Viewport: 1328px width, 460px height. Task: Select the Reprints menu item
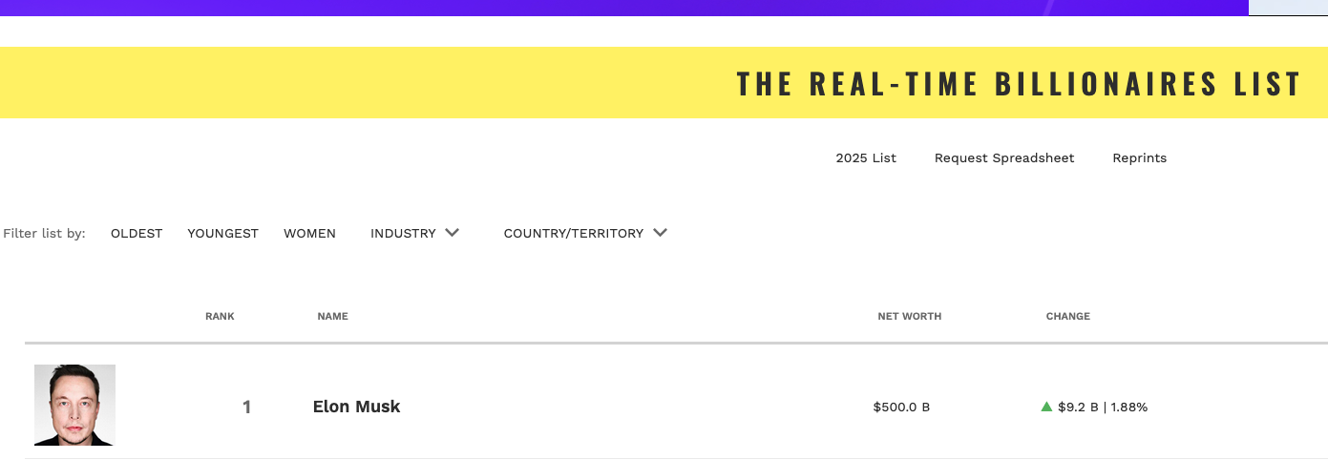pyautogui.click(x=1139, y=158)
